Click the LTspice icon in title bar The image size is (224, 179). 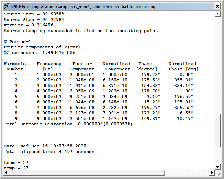pyautogui.click(x=7, y=6)
